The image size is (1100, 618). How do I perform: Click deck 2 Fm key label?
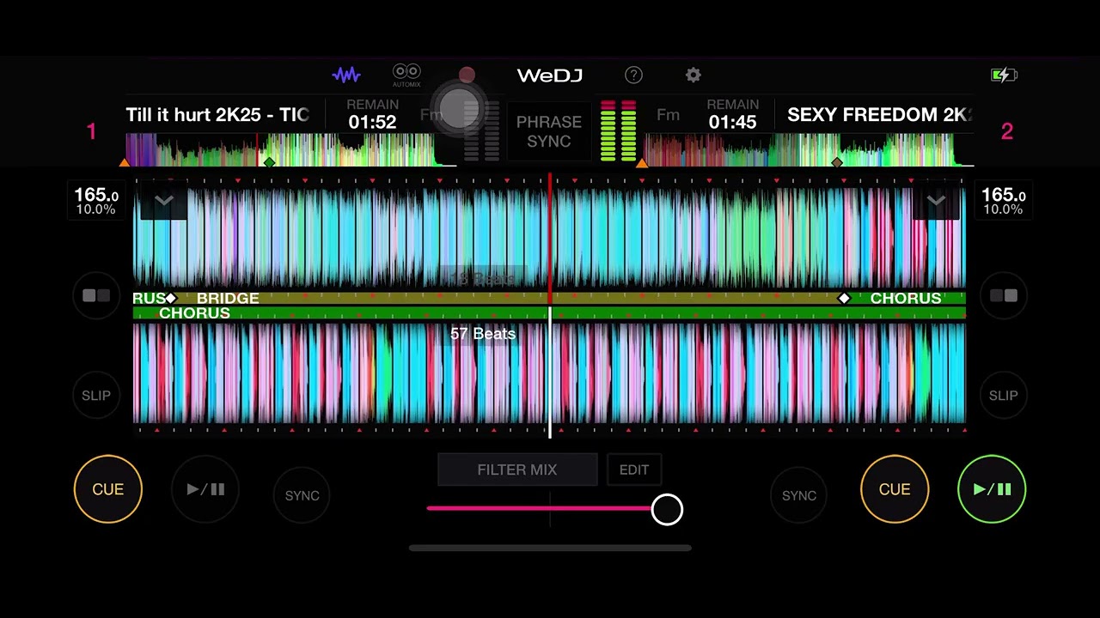(668, 115)
